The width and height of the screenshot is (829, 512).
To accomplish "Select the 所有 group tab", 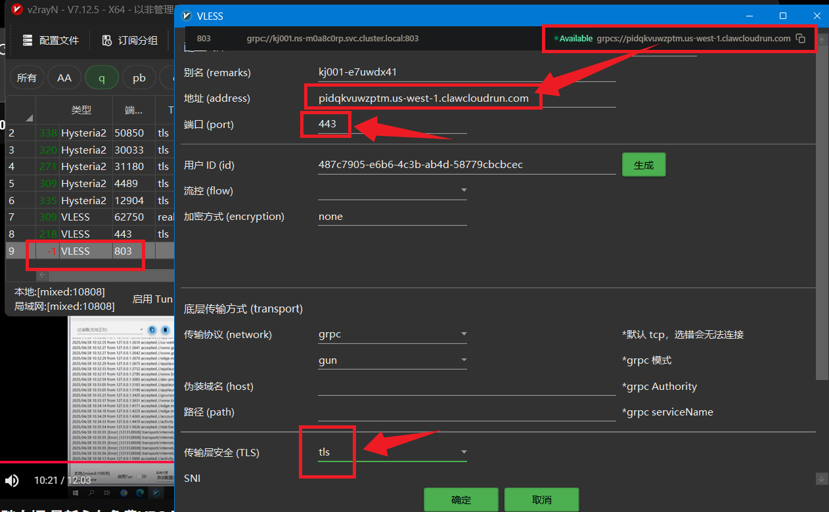I will coord(27,77).
